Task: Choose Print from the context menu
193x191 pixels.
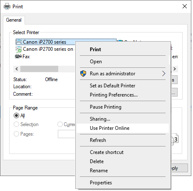Action: [x=123, y=50]
